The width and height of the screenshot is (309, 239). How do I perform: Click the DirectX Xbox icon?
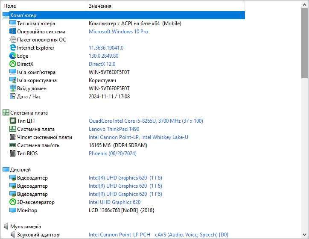(13, 64)
